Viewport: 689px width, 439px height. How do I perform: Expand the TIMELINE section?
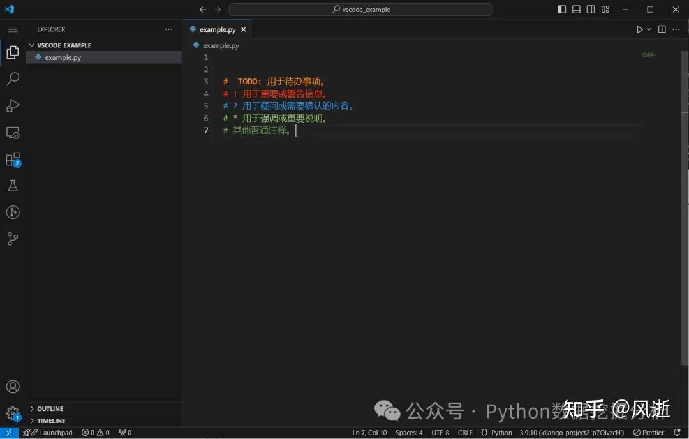104,420
